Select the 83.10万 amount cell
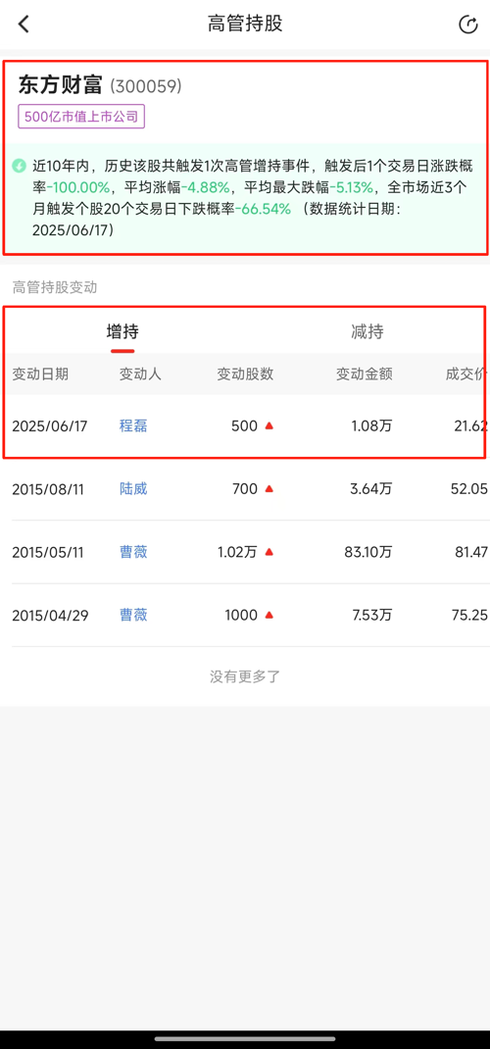490x1049 pixels. coord(368,552)
